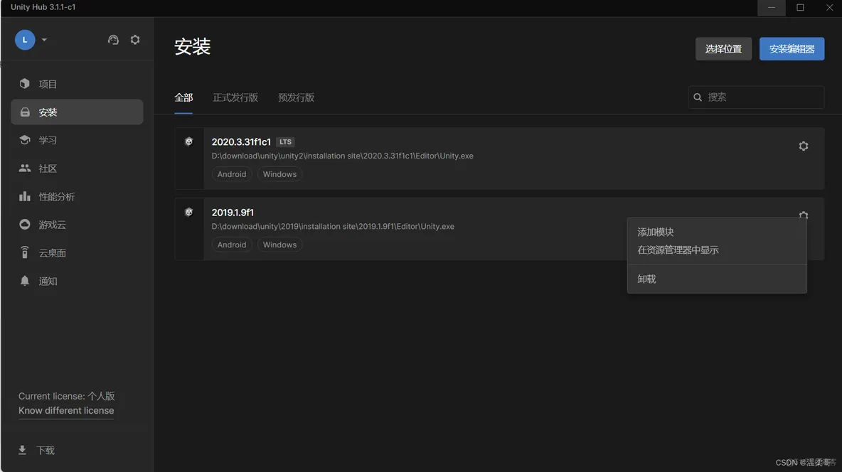Click the game cloud icon
Viewport: 842px width, 472px height.
tap(25, 224)
